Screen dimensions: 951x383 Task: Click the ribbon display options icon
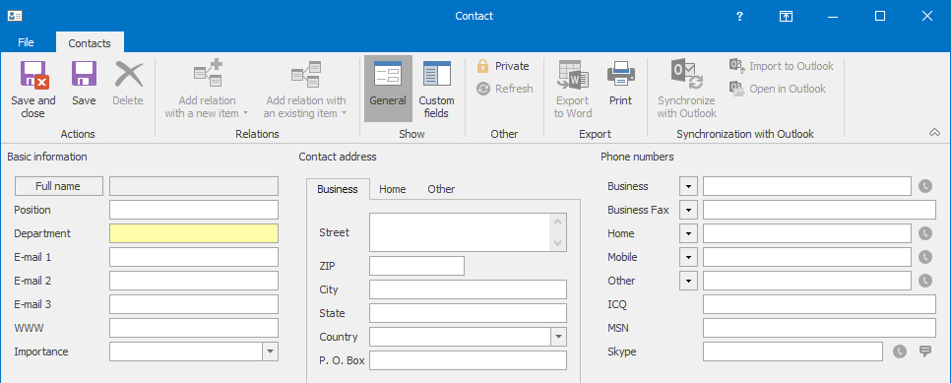786,17
